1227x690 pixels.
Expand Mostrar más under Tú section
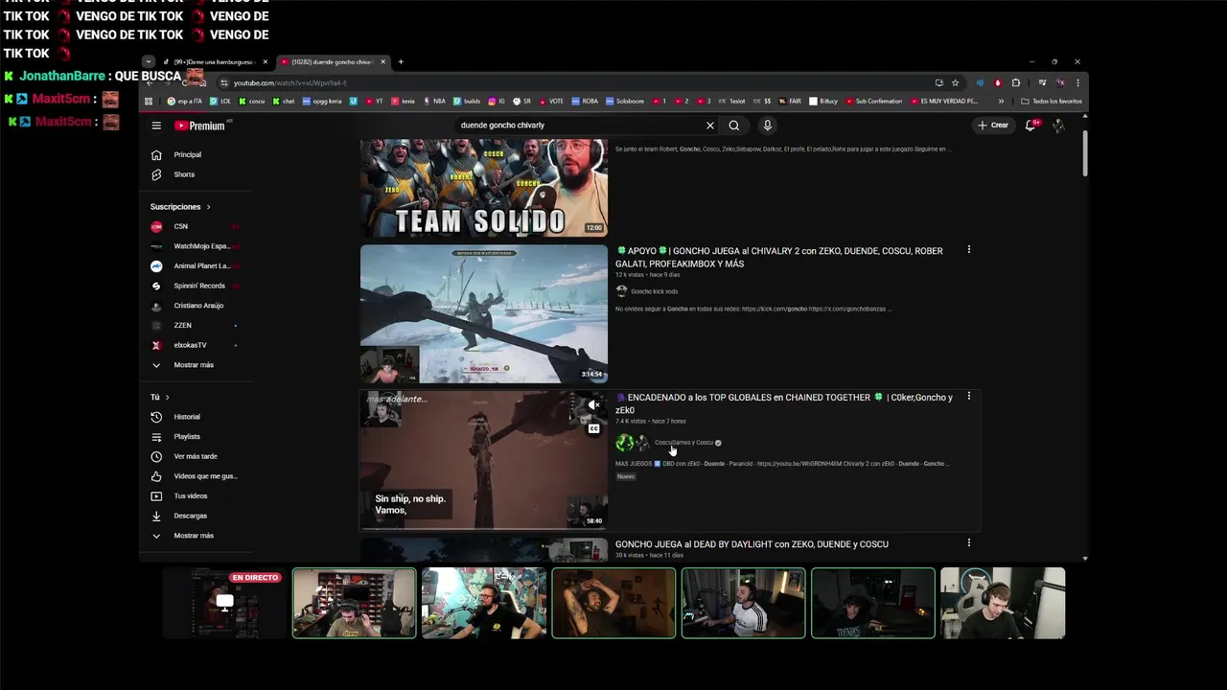coord(194,536)
